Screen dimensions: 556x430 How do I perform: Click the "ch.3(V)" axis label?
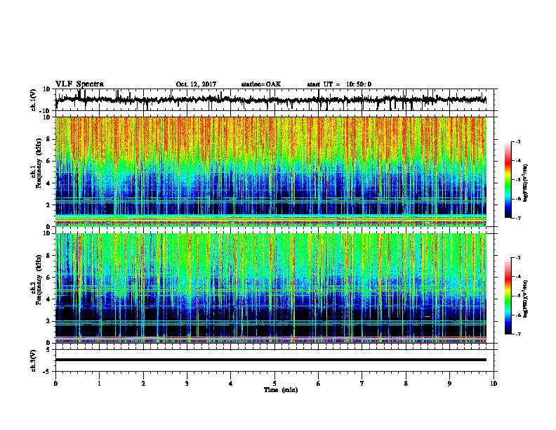click(34, 360)
